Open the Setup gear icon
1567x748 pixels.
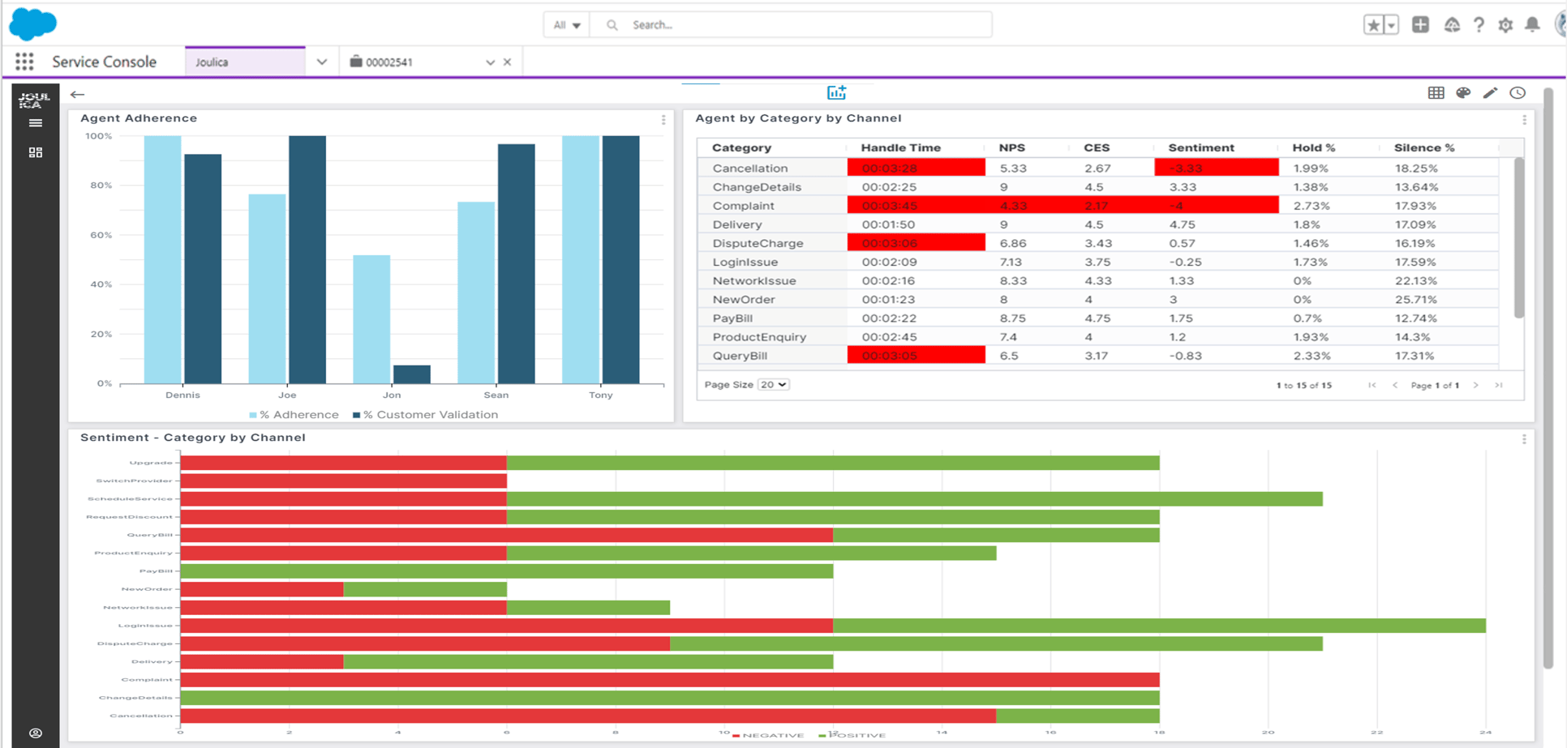click(x=1505, y=25)
